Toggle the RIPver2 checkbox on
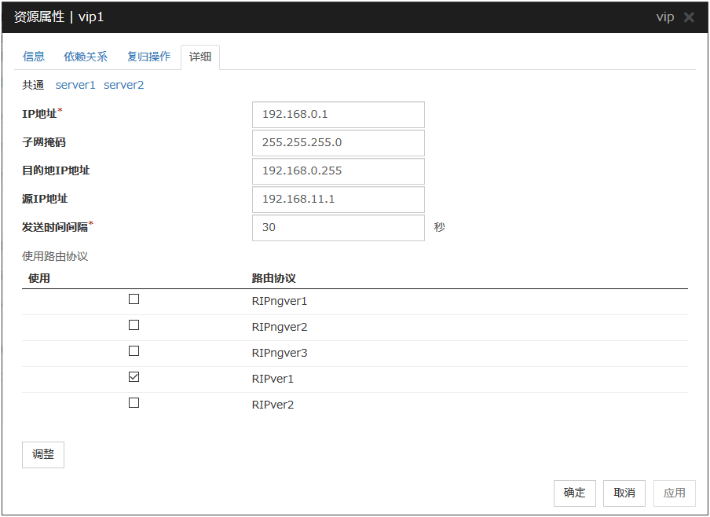The height and width of the screenshot is (517, 710). pos(134,403)
